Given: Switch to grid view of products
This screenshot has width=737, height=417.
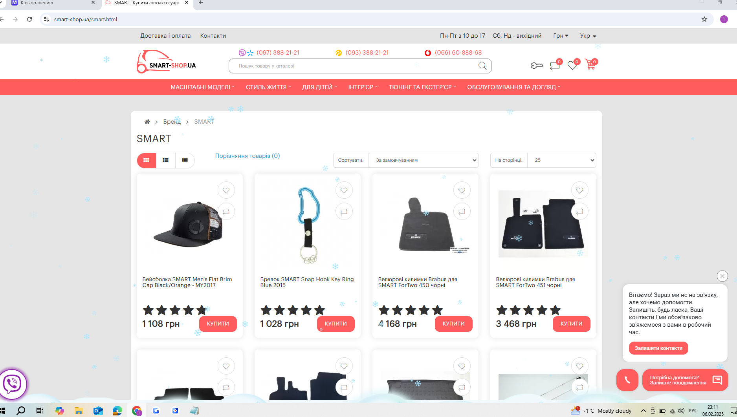Looking at the screenshot, I should pyautogui.click(x=147, y=160).
